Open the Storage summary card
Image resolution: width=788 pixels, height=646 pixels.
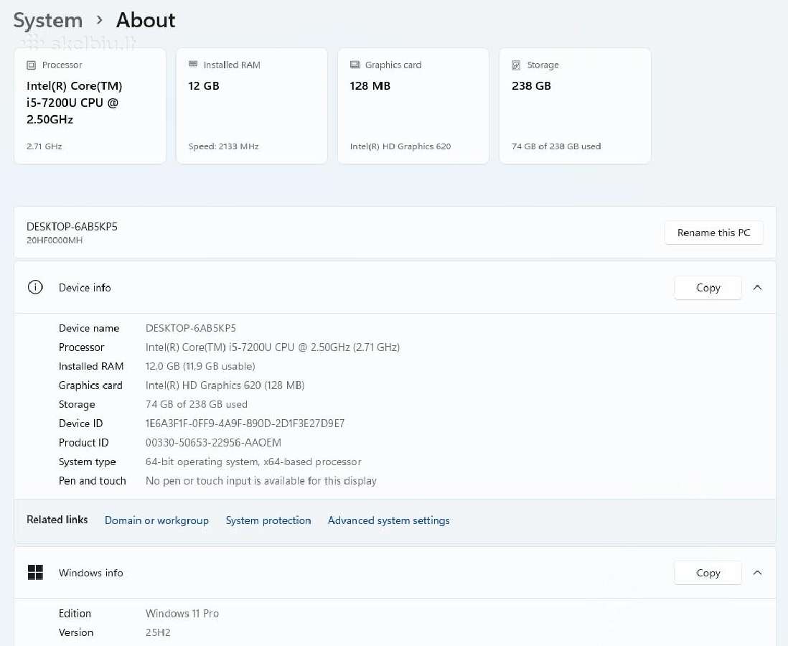[x=575, y=106]
